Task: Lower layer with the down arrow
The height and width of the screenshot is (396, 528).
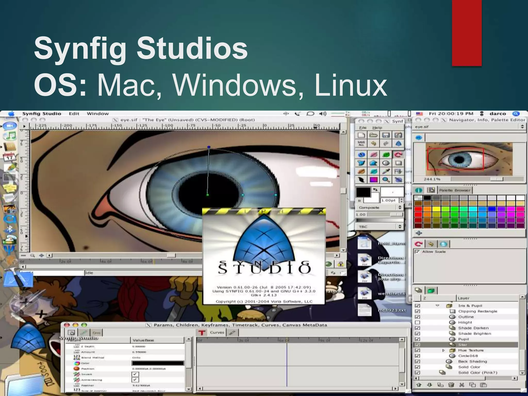Action: [430, 385]
